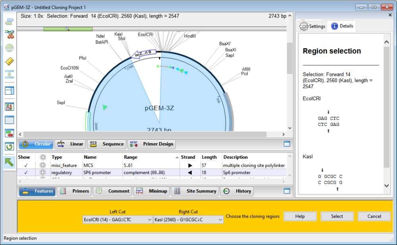Click the green circular refresh icon
The width and height of the screenshot is (397, 245).
(x=10, y=146)
